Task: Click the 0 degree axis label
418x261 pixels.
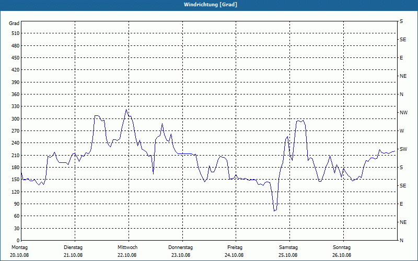Action: (x=18, y=241)
